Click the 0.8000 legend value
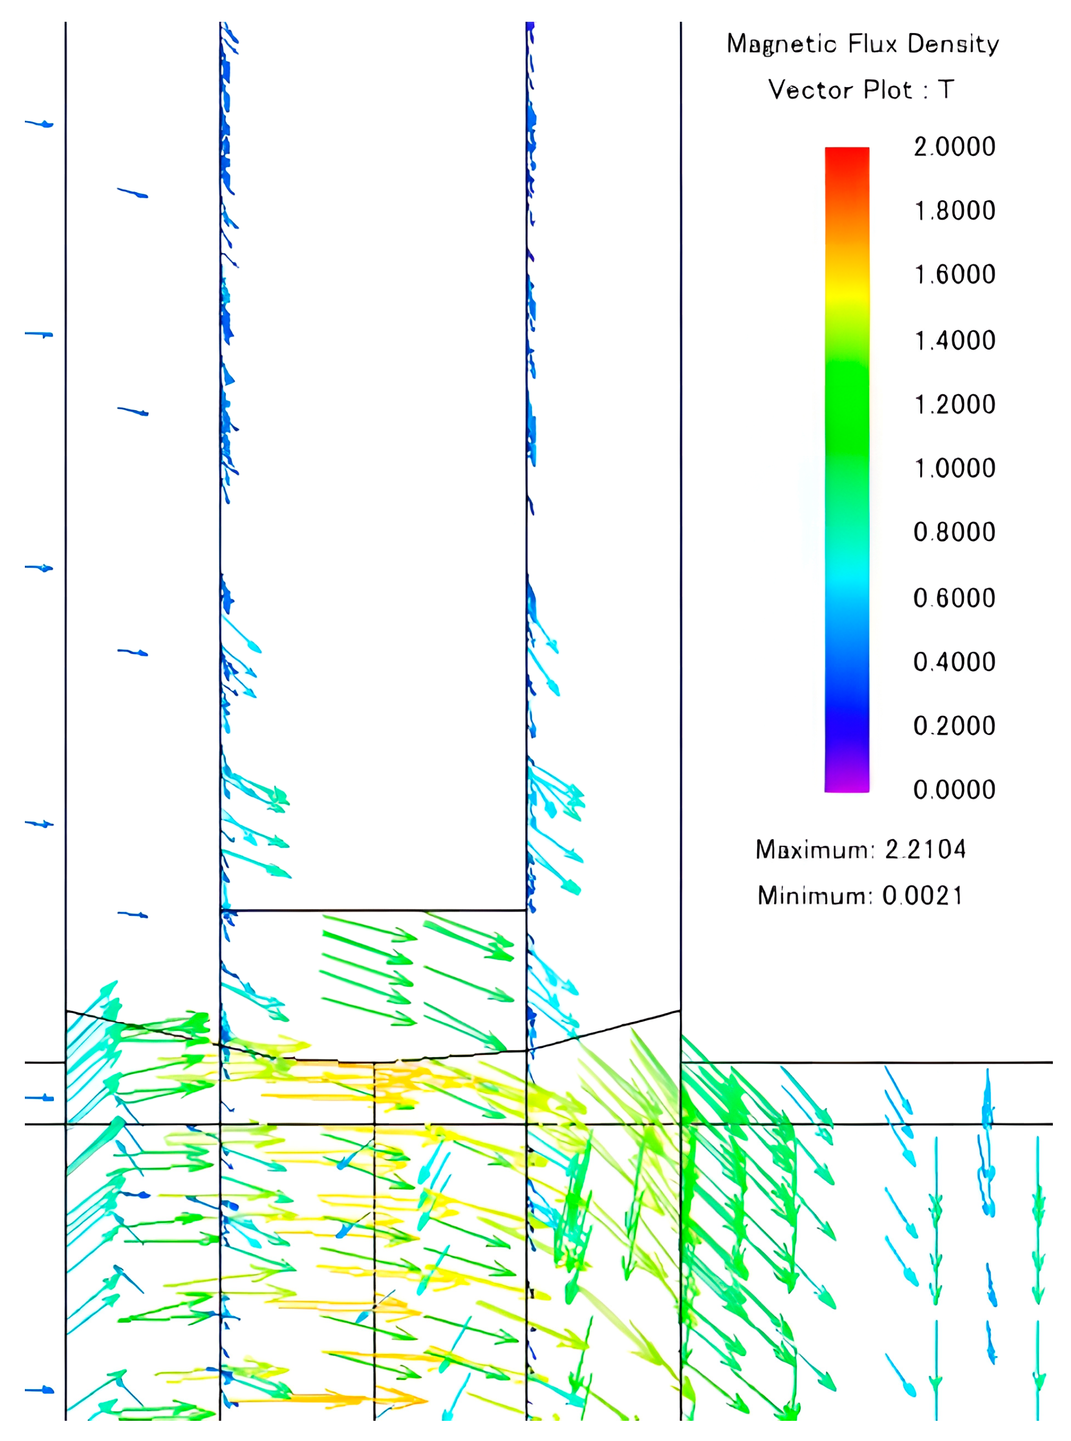Screen dimensions: 1071x1441 (x=954, y=532)
